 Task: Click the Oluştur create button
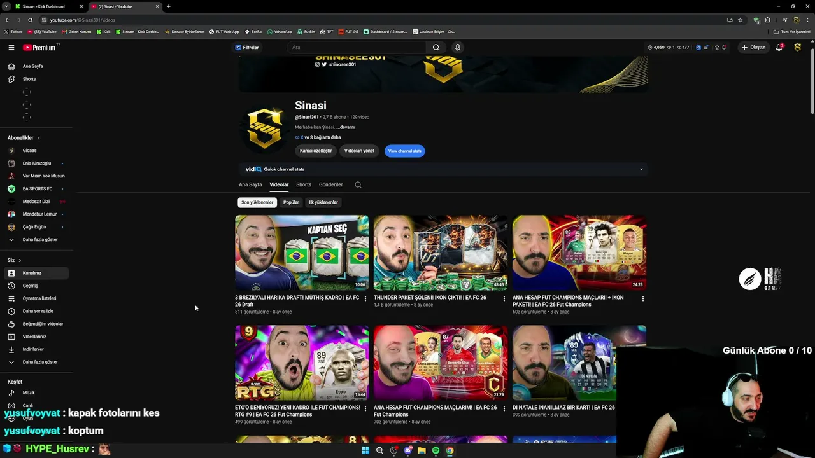(x=753, y=47)
